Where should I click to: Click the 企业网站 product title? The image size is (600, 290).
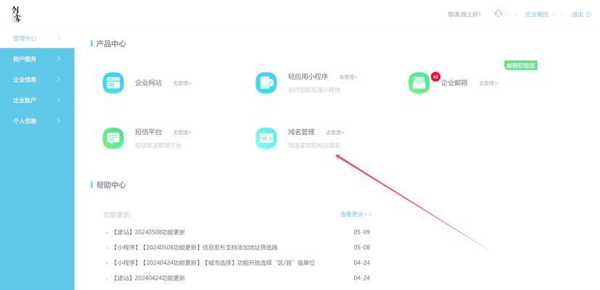(x=149, y=83)
